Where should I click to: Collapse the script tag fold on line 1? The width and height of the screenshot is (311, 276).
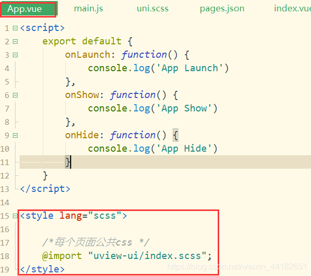[15, 28]
